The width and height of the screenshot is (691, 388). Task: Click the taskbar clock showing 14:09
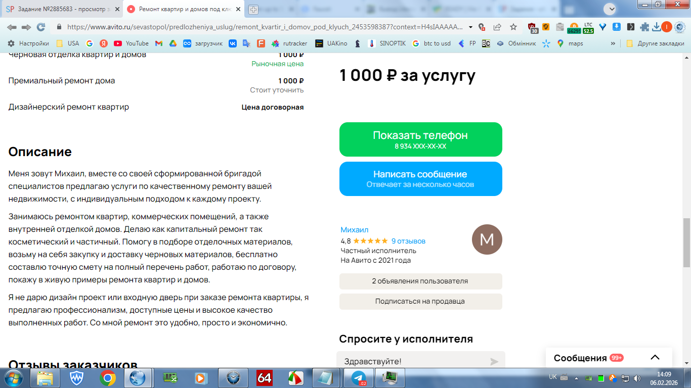pos(663,378)
